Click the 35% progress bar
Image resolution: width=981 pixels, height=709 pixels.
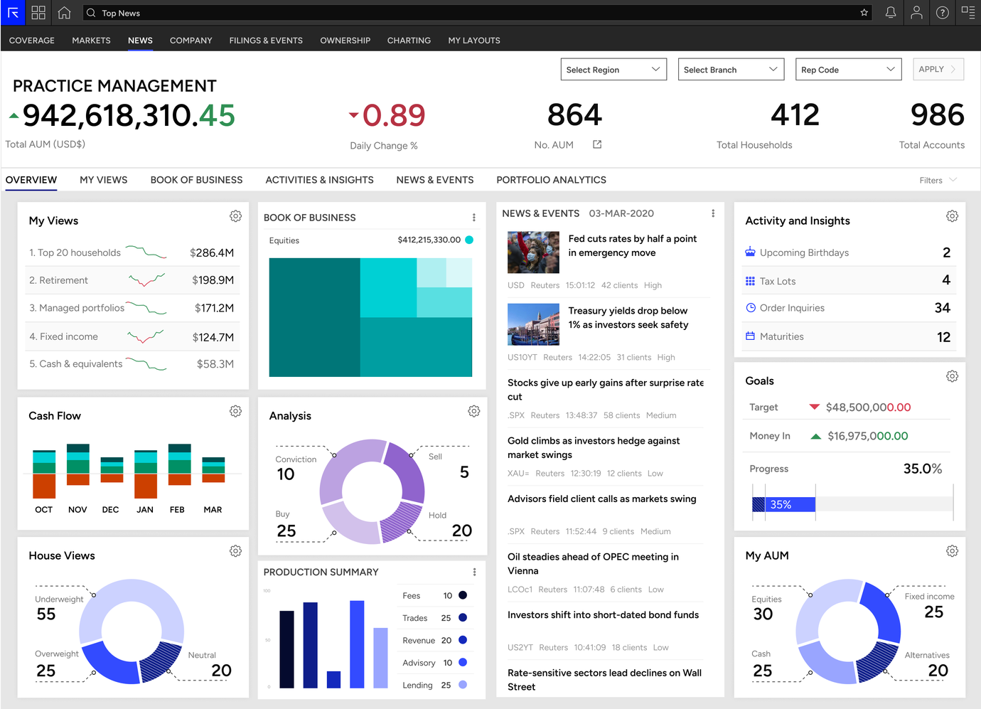point(784,504)
